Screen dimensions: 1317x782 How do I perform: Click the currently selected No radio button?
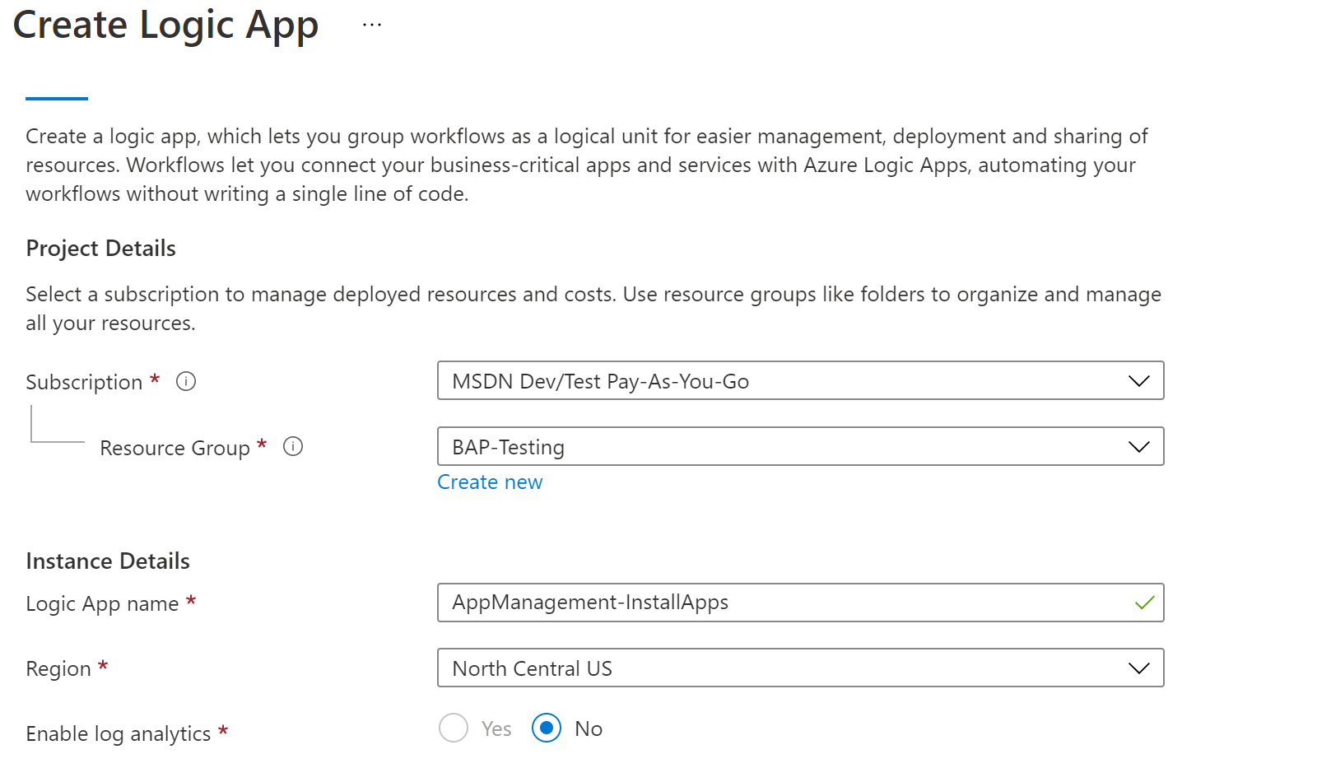546,728
